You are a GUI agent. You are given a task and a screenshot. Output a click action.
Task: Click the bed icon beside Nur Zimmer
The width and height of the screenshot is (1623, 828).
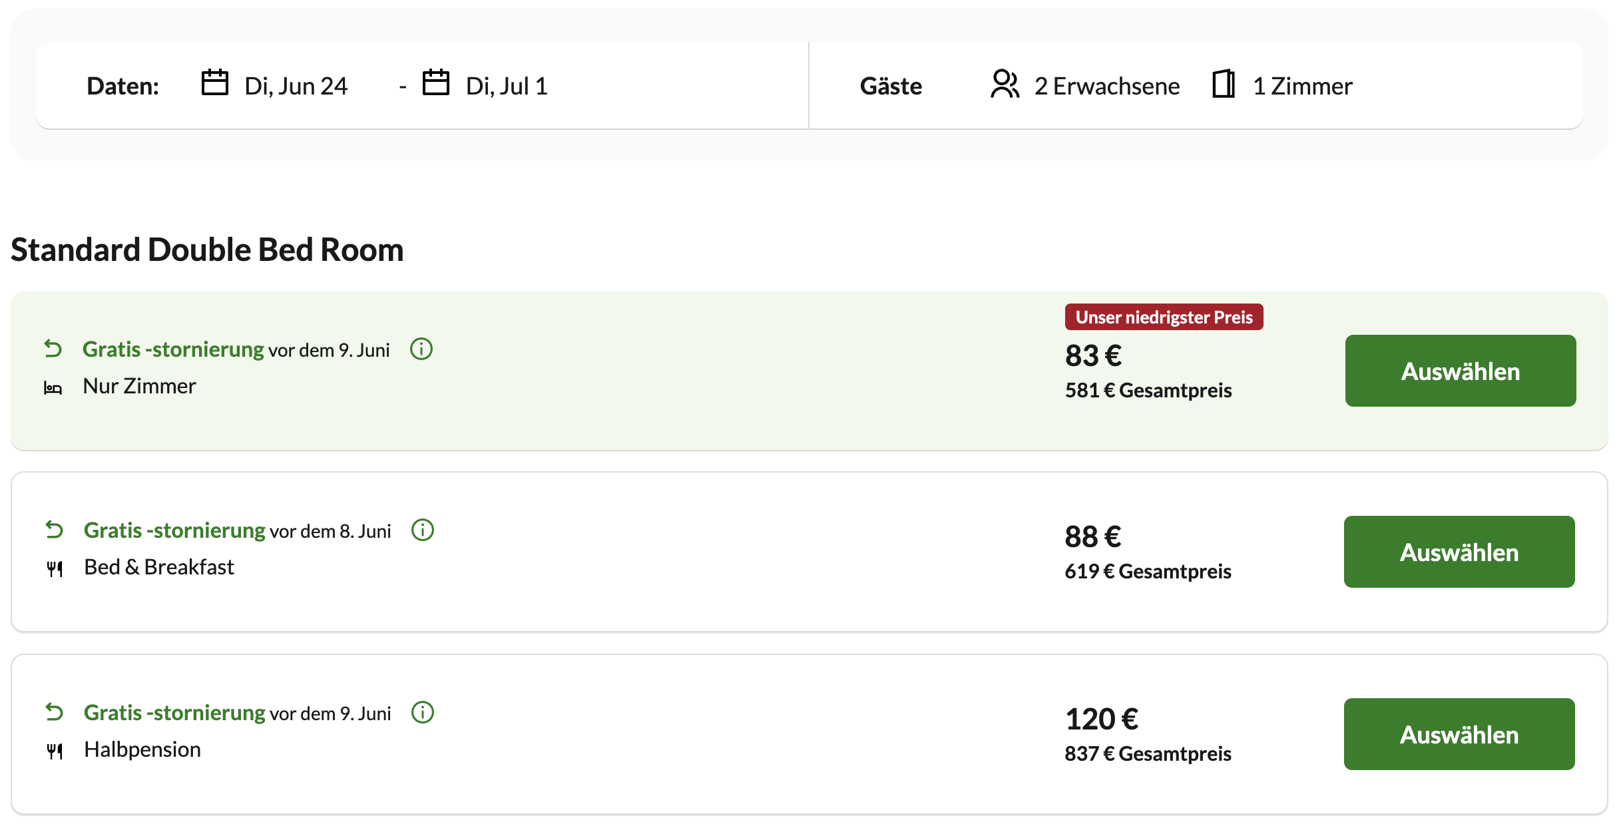[x=53, y=387]
